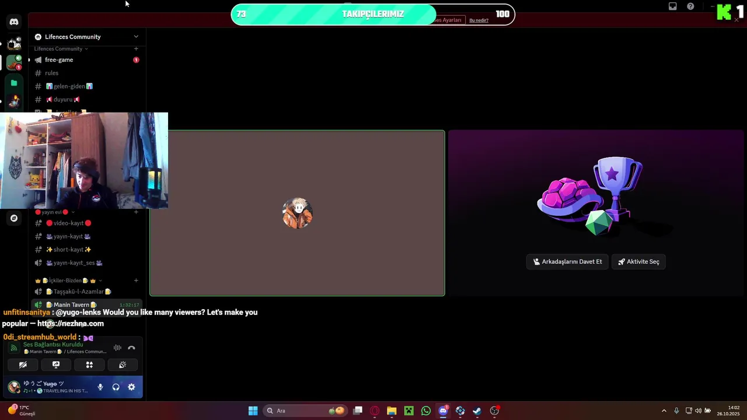The height and width of the screenshot is (420, 747).
Task: Deafen audio with headphones icon
Action: click(x=116, y=387)
